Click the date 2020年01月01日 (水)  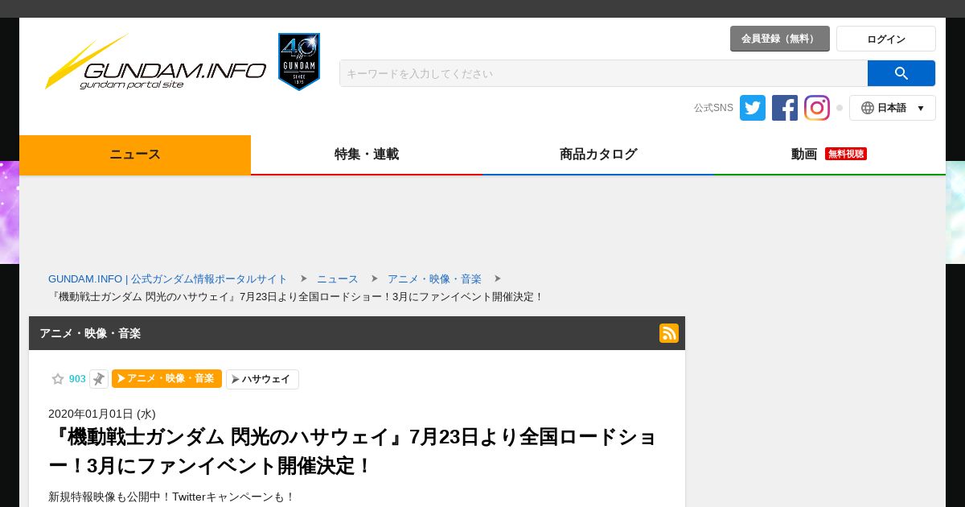(102, 414)
